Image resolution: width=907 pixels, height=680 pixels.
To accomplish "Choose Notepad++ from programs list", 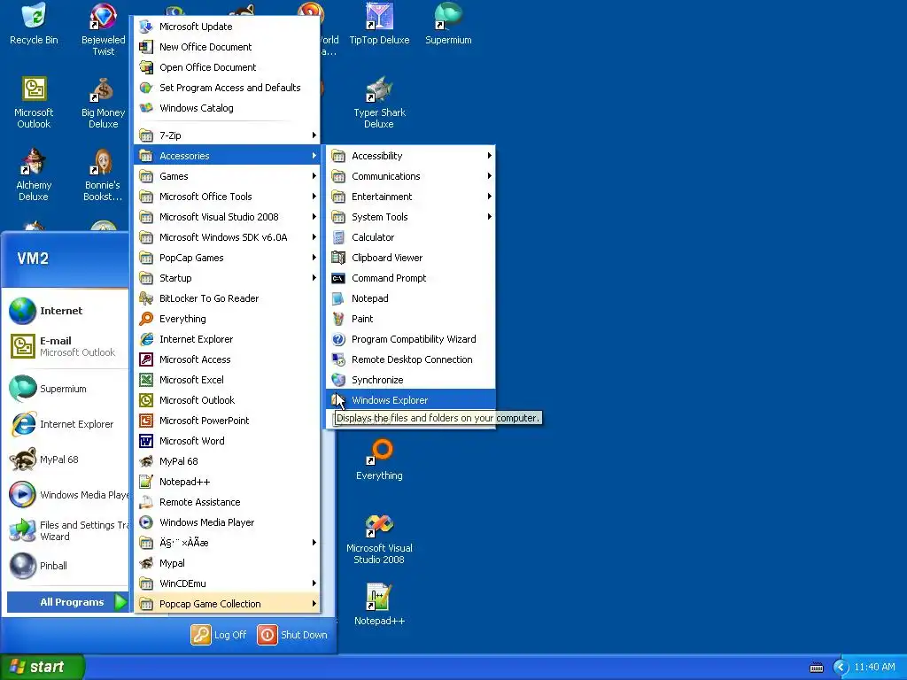I will coord(227,482).
